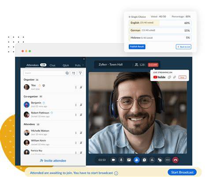Copy YouTube live stream link icon
Image resolution: width=209 pixels, height=177 pixels.
click(169, 77)
